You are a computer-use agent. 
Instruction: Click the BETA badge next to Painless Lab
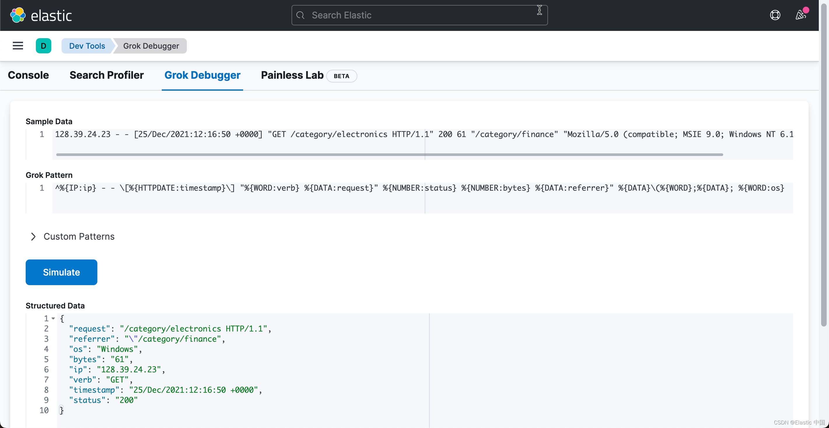pos(341,76)
